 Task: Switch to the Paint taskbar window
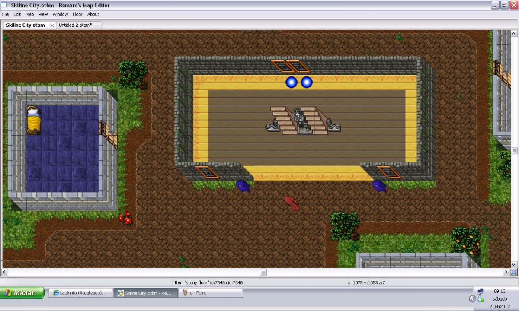coord(211,293)
